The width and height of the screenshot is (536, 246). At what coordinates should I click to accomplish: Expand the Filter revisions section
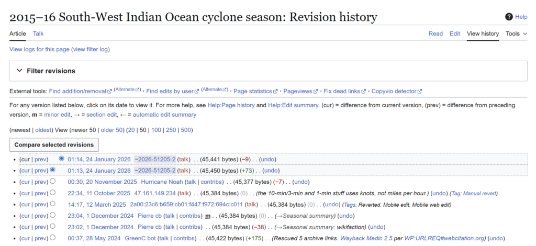coord(20,71)
